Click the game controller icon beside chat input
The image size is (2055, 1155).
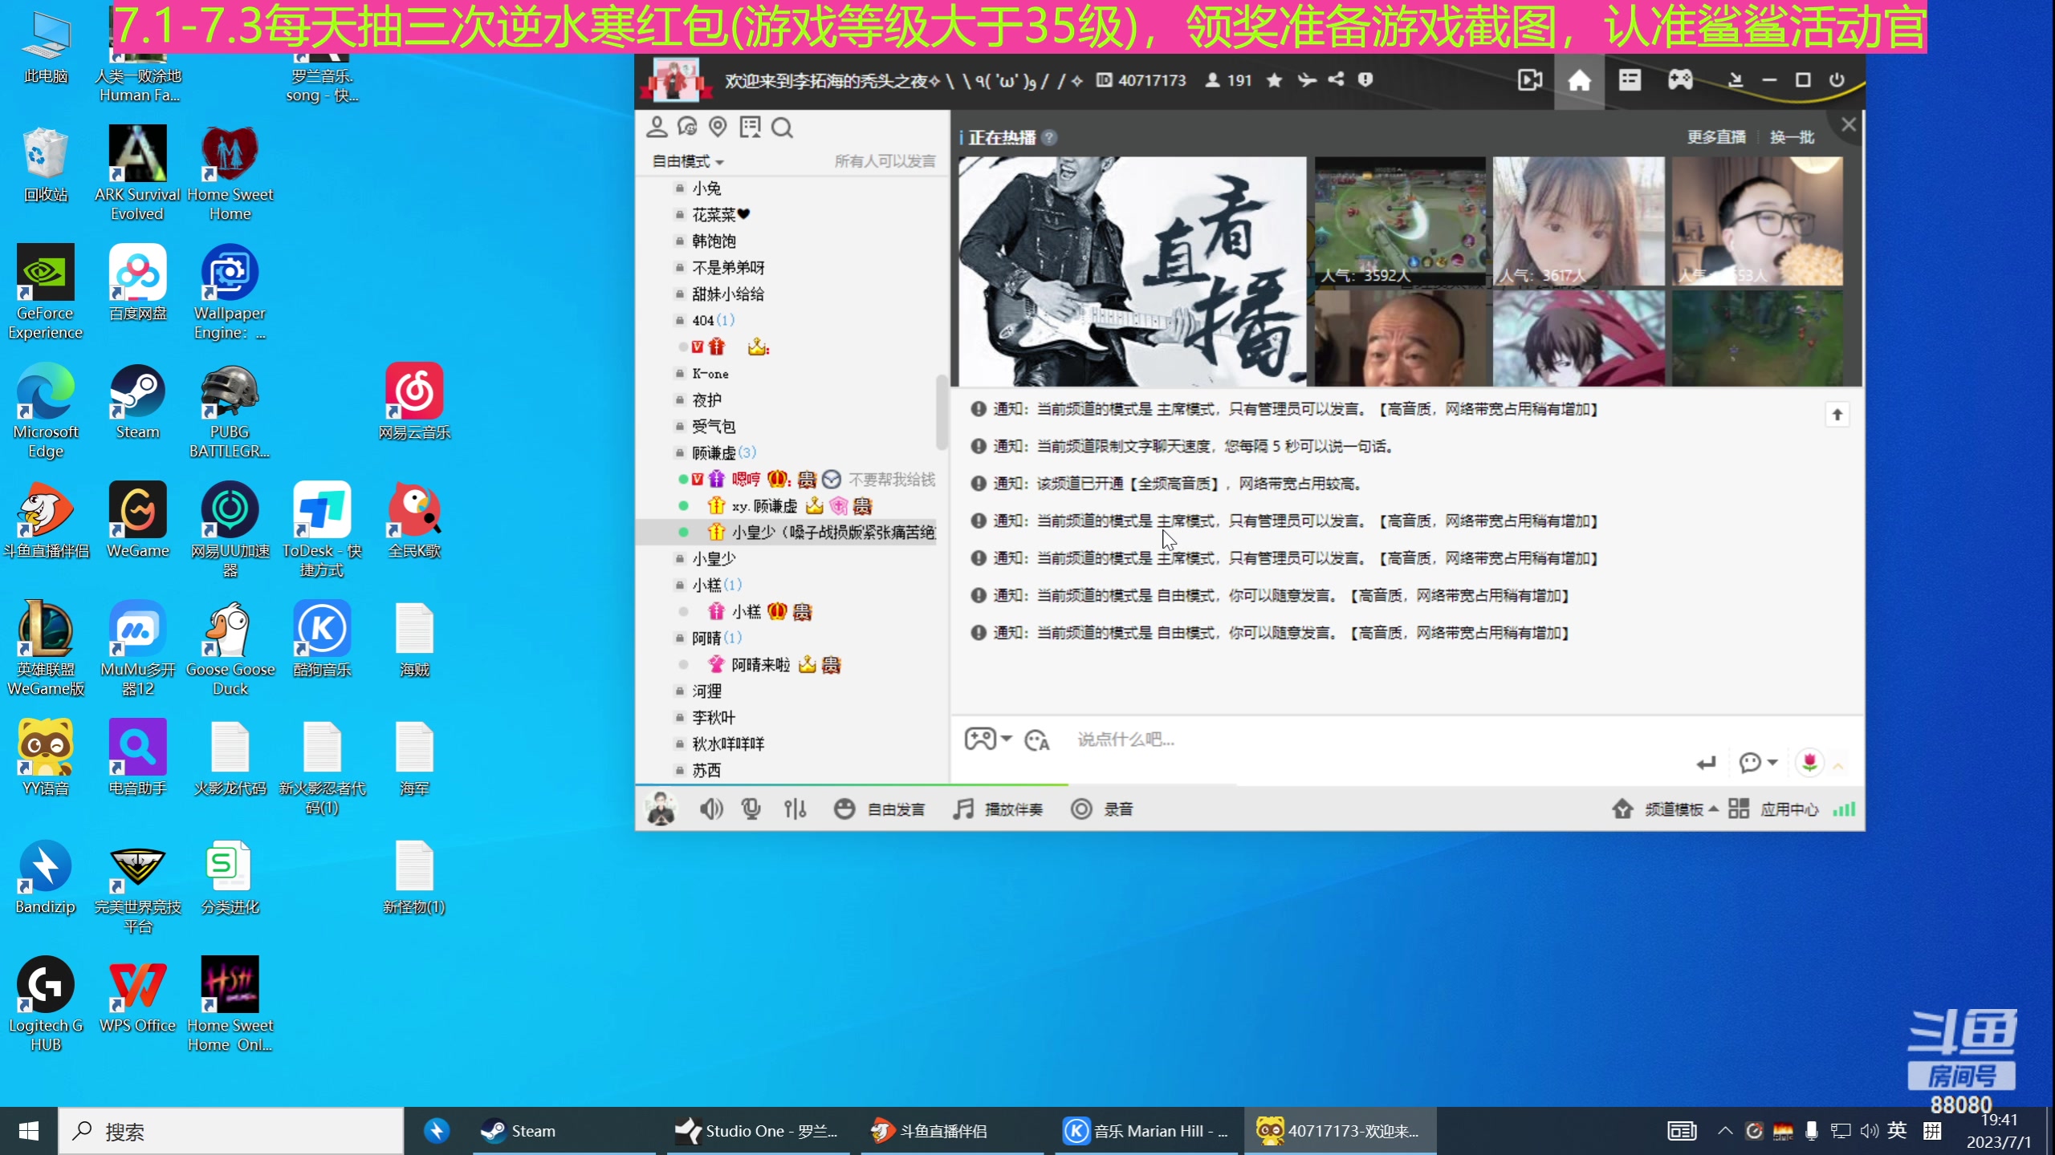click(982, 739)
